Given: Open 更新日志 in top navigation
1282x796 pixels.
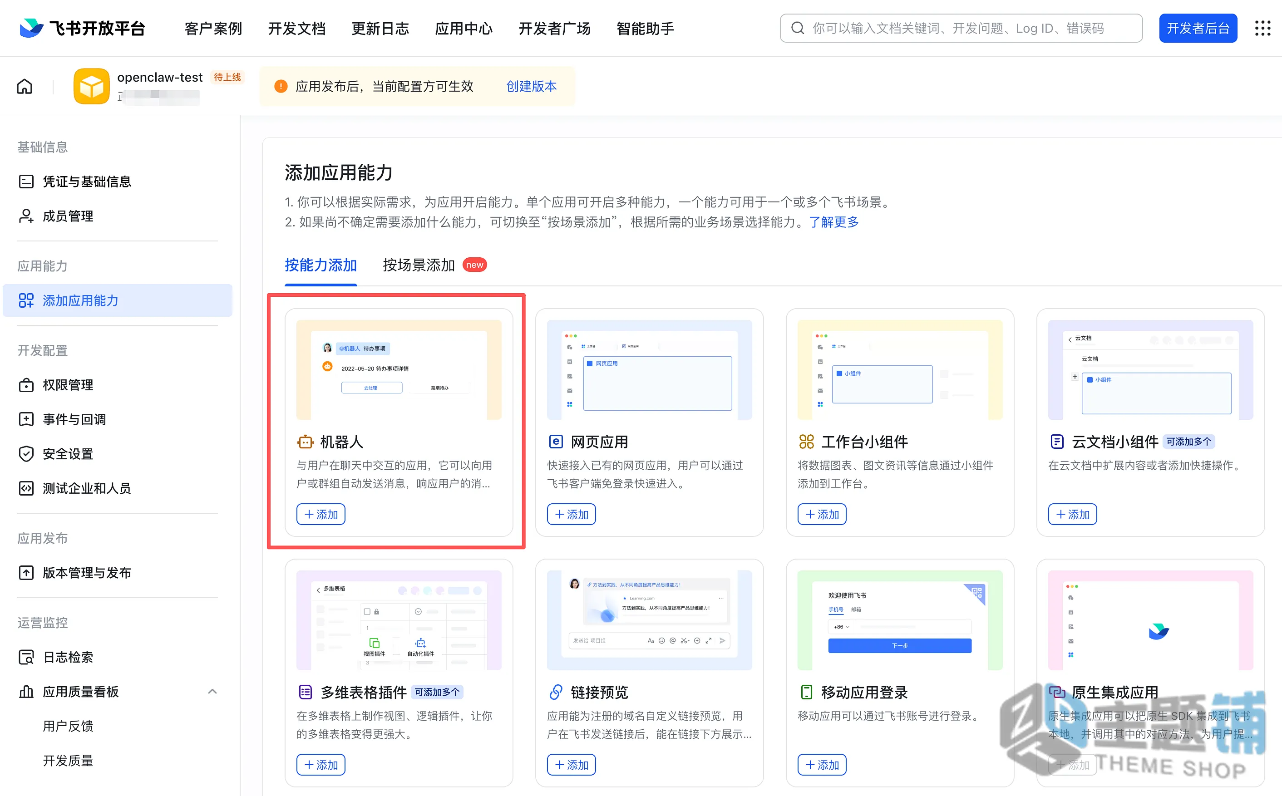Looking at the screenshot, I should 380,28.
